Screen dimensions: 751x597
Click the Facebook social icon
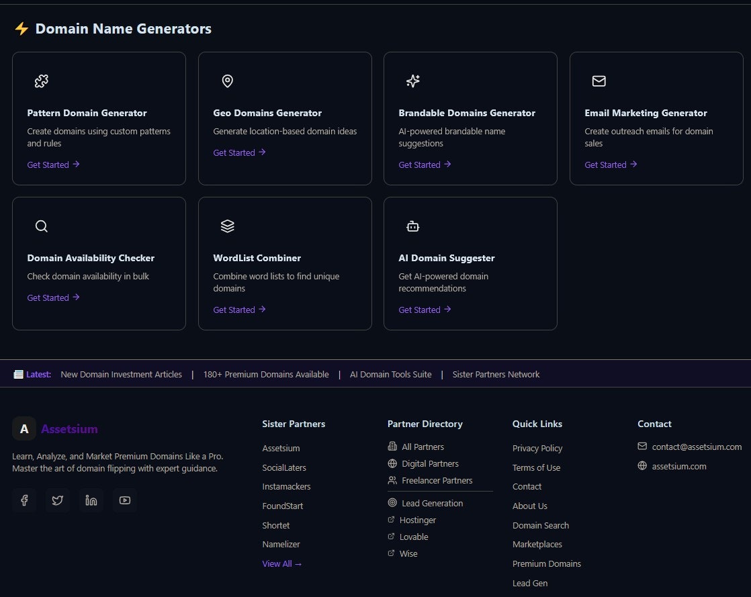pos(24,500)
